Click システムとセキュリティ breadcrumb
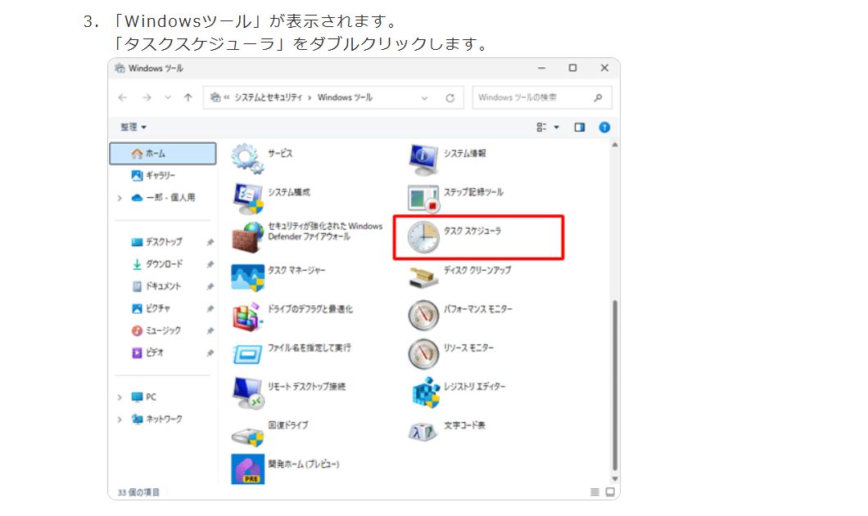The width and height of the screenshot is (868, 516). point(269,98)
